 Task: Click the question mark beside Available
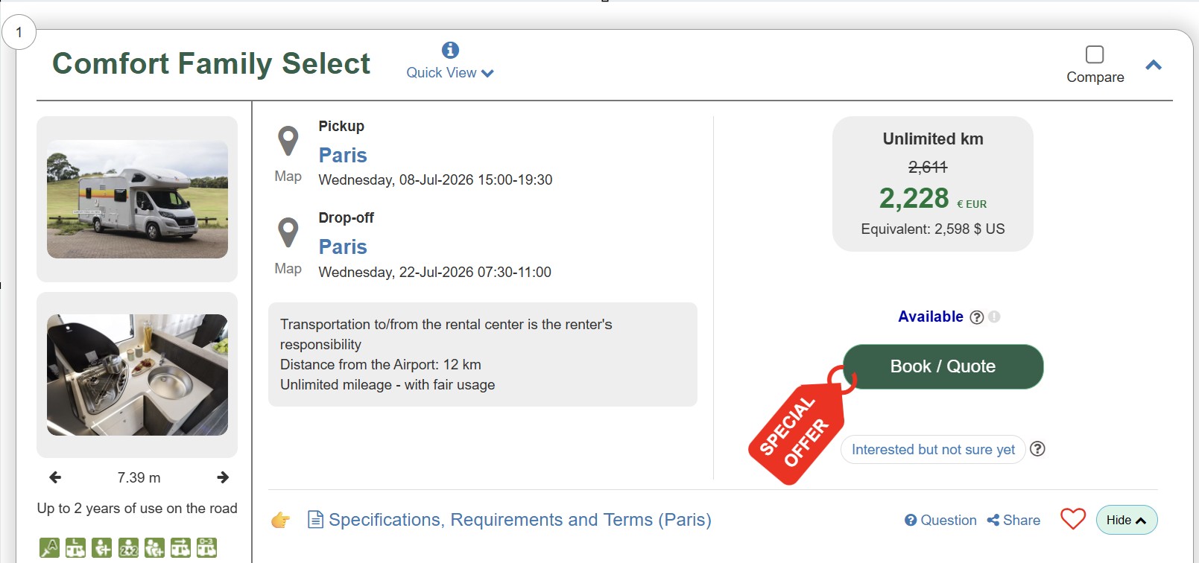click(x=977, y=317)
